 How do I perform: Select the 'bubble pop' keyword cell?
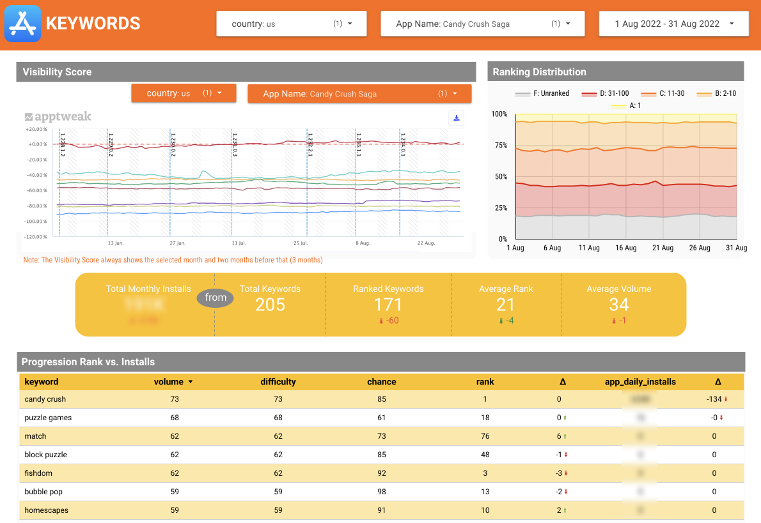click(x=43, y=492)
